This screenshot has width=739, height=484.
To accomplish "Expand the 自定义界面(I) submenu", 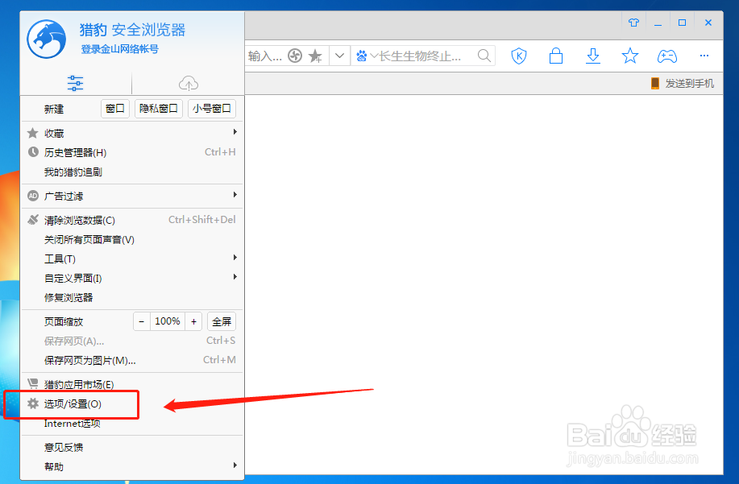I will click(x=132, y=279).
